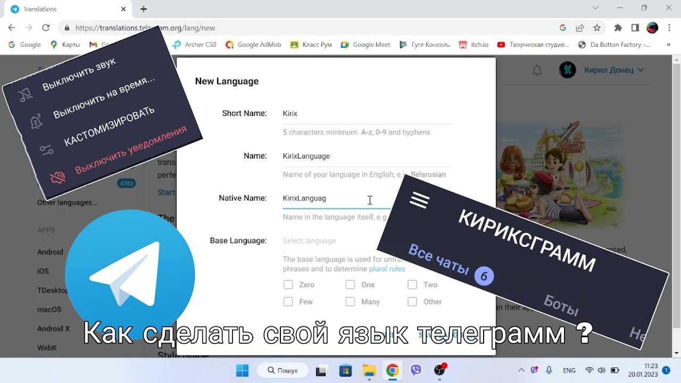Check the Other plural form checkbox
The image size is (681, 383).
coord(412,302)
